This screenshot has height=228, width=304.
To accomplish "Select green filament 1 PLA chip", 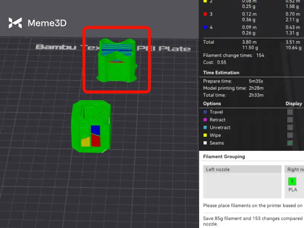I will click(x=292, y=182).
